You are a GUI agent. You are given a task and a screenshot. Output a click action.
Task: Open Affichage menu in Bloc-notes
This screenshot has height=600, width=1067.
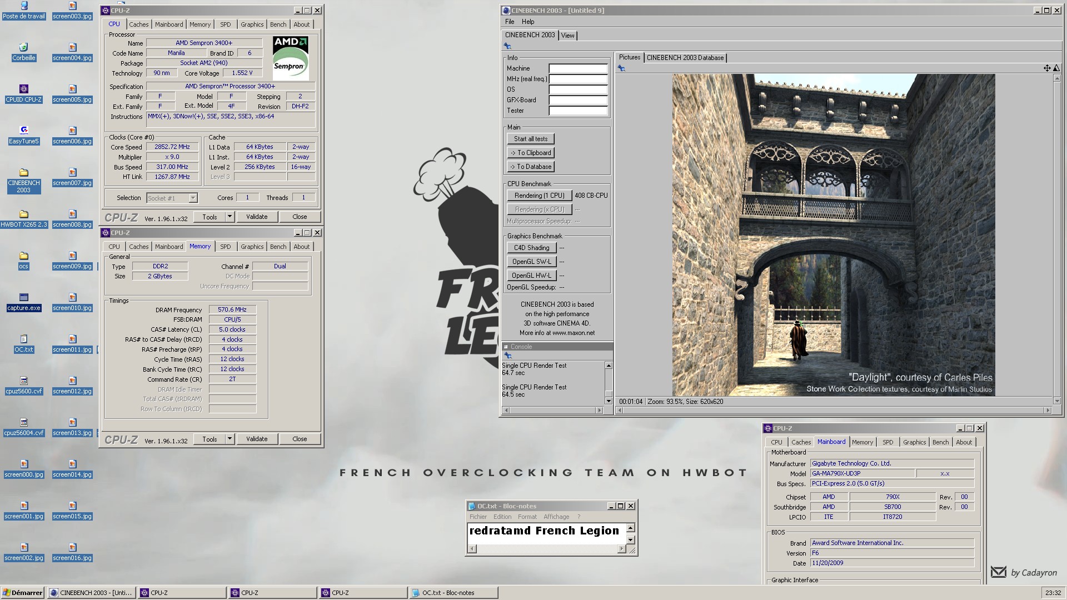click(x=556, y=517)
